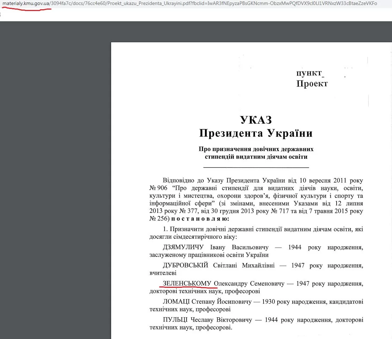
Task: Click the text 'пункт_' above Проект
Action: (x=310, y=73)
